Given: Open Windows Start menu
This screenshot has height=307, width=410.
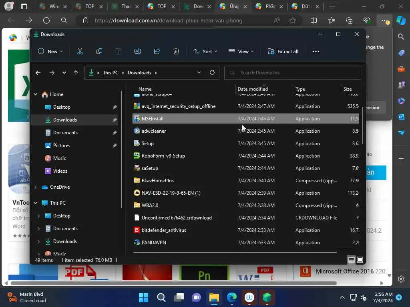Looking at the screenshot, I should (143, 297).
